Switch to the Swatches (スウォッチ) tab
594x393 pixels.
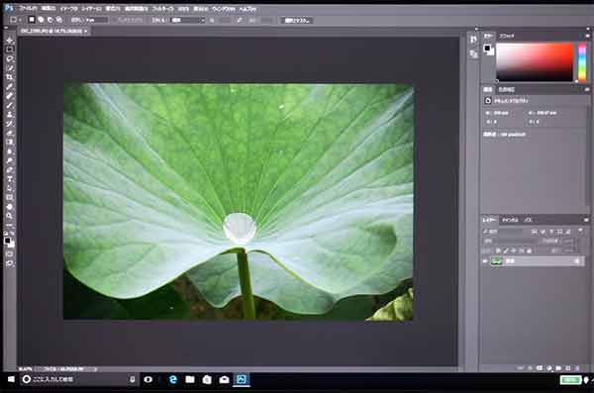tap(507, 36)
